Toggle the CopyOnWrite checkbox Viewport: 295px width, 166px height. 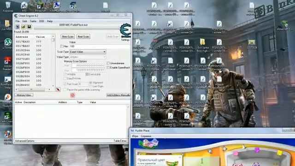coord(65,78)
